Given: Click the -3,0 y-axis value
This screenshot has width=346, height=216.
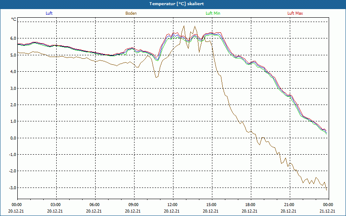Looking at the screenshot, I should click(13, 188).
